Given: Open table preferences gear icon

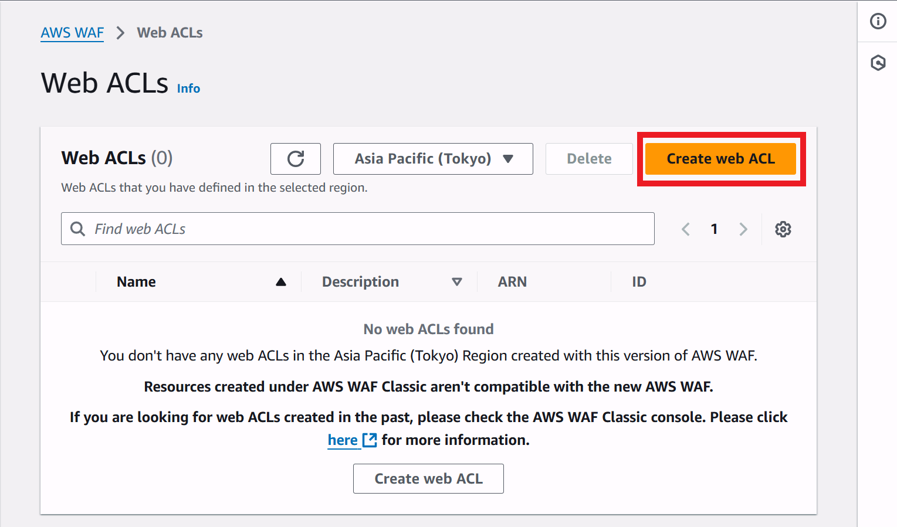Looking at the screenshot, I should coord(783,229).
